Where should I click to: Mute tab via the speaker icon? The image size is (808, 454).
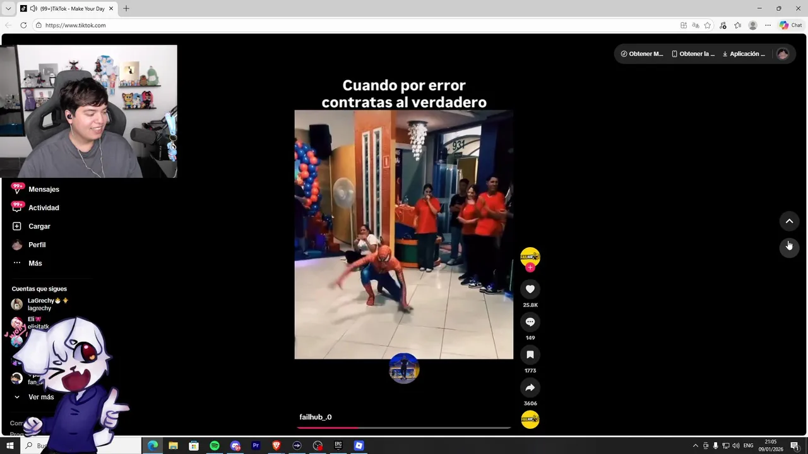click(33, 9)
